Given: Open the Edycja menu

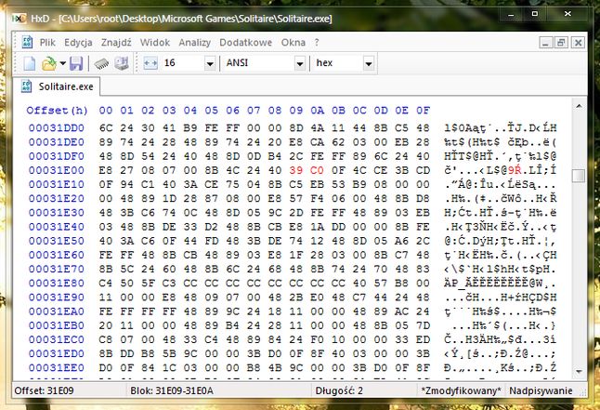Looking at the screenshot, I should pyautogui.click(x=78, y=43).
